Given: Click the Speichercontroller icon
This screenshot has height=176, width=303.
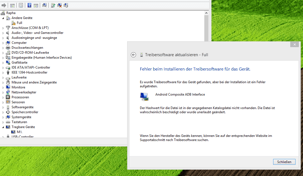Looking at the screenshot, I should pos(8,112).
